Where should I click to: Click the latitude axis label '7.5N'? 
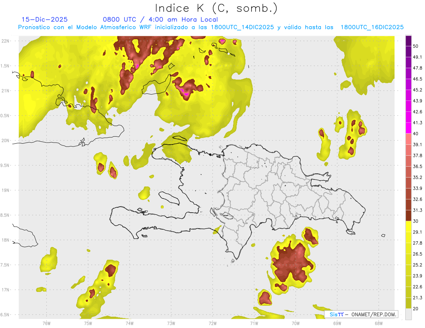pyautogui.click(x=5, y=265)
